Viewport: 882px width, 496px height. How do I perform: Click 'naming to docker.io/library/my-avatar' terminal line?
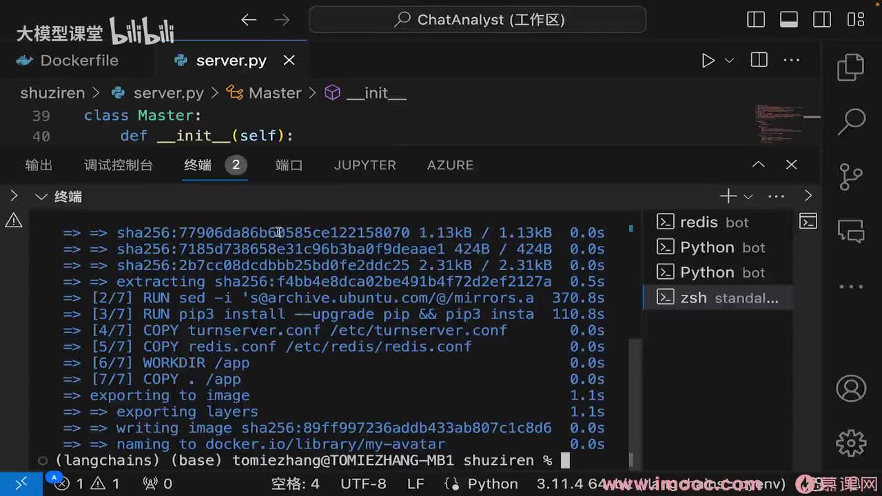(280, 444)
